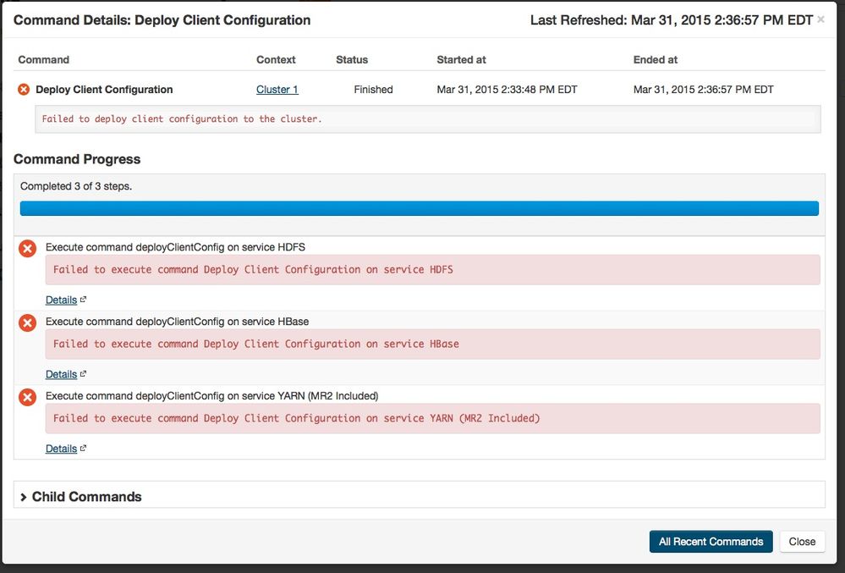Viewport: 845px width, 573px height.
Task: Click external link icon beside YARN Details
Action: 83,449
